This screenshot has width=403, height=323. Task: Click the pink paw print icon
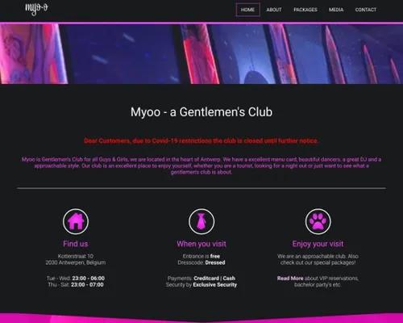coord(318,221)
